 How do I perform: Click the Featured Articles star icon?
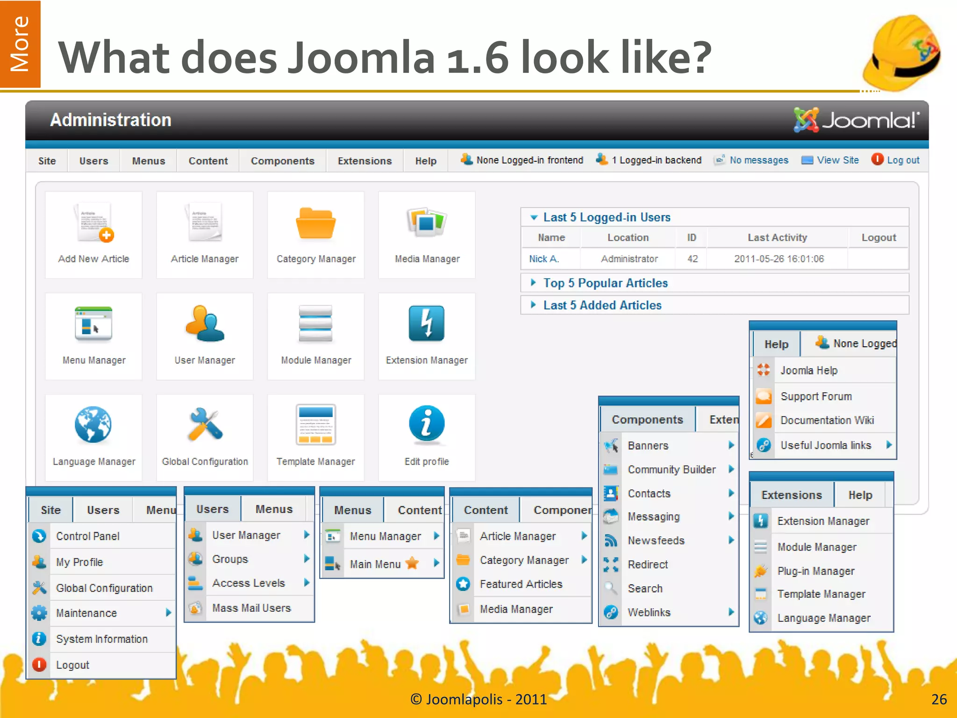point(463,584)
